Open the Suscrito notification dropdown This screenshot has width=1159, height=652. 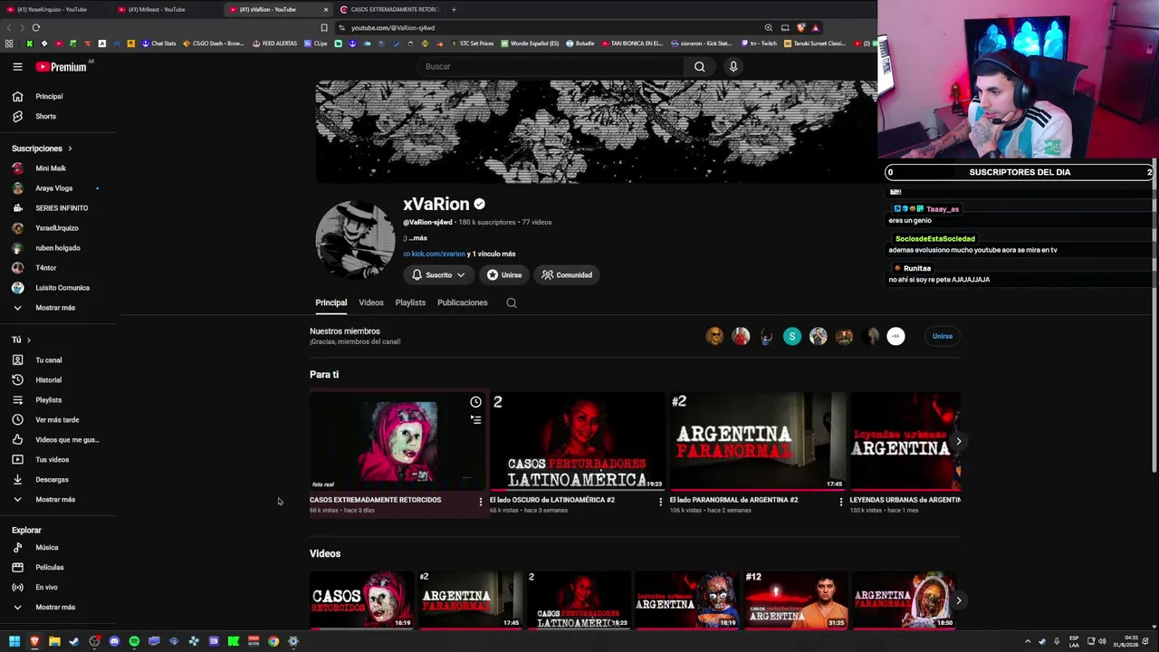pos(438,275)
